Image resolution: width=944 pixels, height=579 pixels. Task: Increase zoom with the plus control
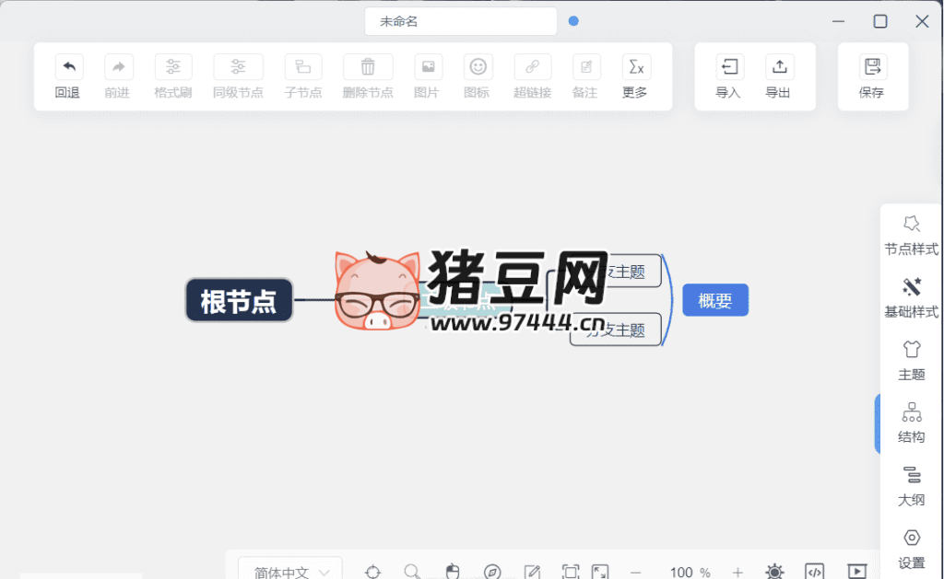[x=736, y=572]
